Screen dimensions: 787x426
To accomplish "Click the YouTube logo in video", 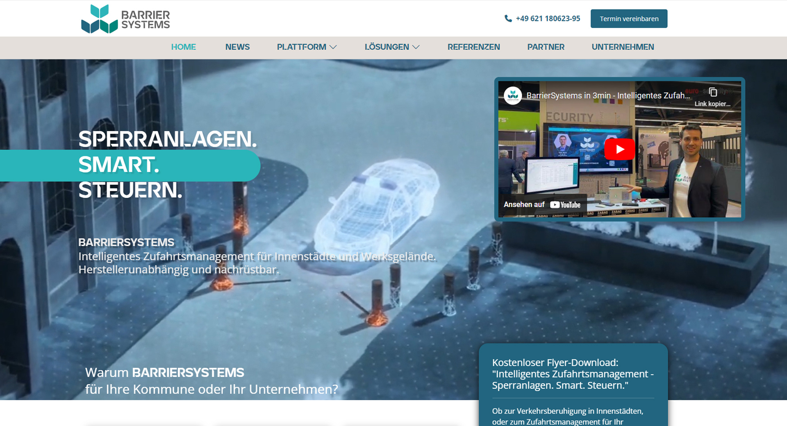I will tap(565, 205).
